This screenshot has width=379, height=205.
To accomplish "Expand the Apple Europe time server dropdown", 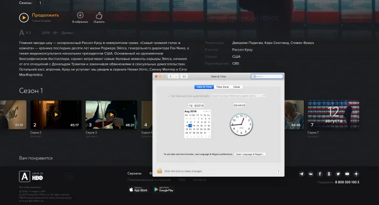I will pyautogui.click(x=239, y=96).
